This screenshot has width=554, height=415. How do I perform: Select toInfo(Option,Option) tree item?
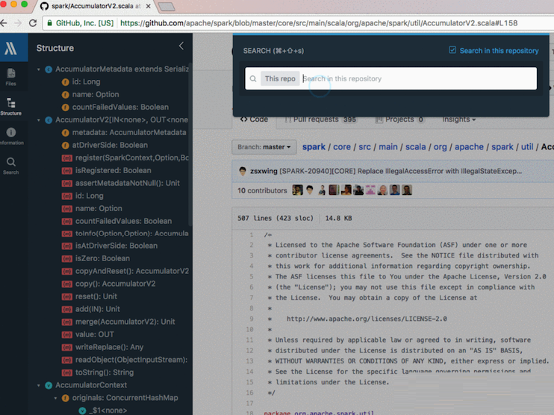pos(132,234)
